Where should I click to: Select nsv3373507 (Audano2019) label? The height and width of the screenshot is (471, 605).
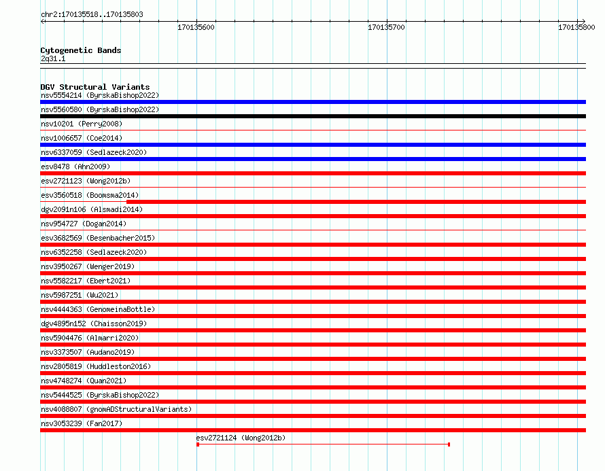coord(88,352)
